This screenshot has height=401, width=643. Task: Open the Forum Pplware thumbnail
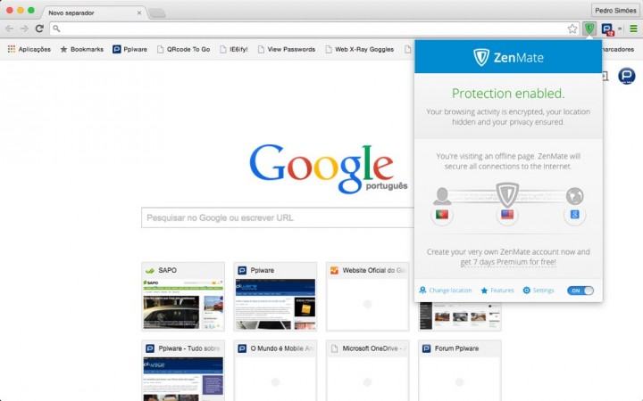pos(460,371)
